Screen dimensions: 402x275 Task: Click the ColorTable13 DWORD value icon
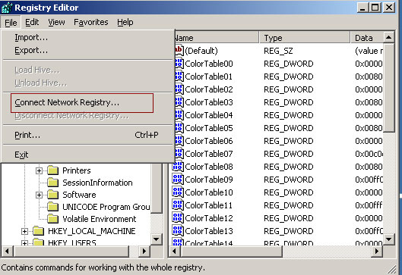click(178, 231)
